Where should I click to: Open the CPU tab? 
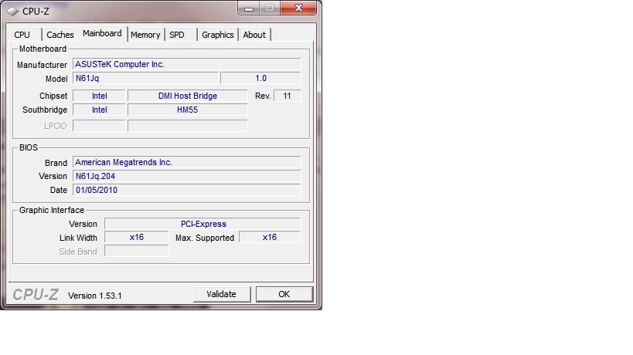26,35
